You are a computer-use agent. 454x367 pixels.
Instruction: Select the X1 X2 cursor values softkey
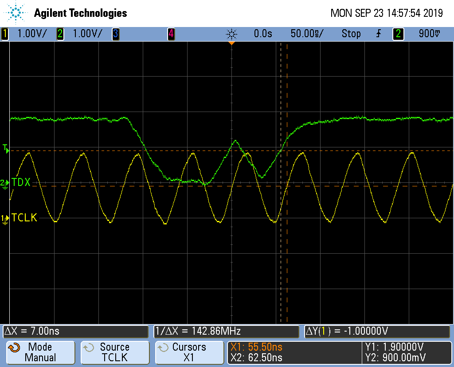coord(294,352)
